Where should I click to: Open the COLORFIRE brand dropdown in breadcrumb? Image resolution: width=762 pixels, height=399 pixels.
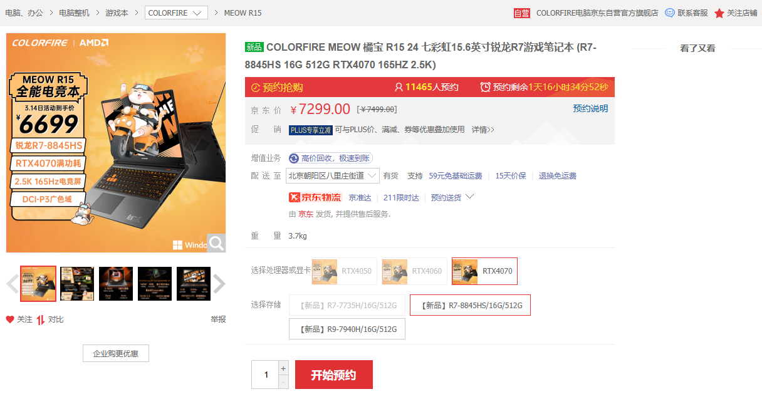click(x=176, y=13)
